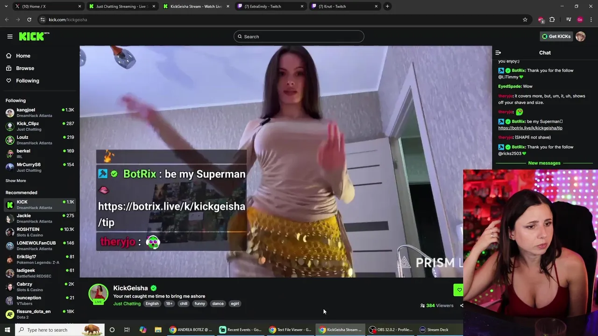Open Kick_Clipz channel from Following
The width and height of the screenshot is (598, 336).
pyautogui.click(x=40, y=126)
